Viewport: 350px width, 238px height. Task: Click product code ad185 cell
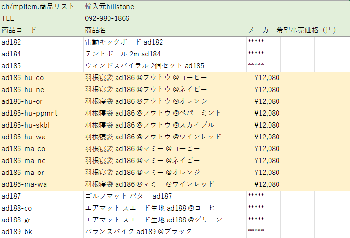12,66
